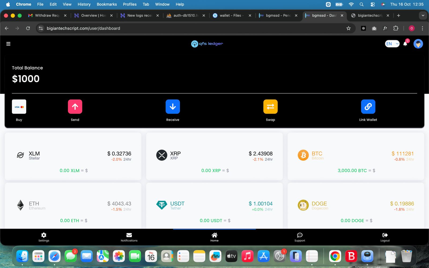Click the yellow Swap icon
The image size is (429, 268).
pyautogui.click(x=270, y=107)
